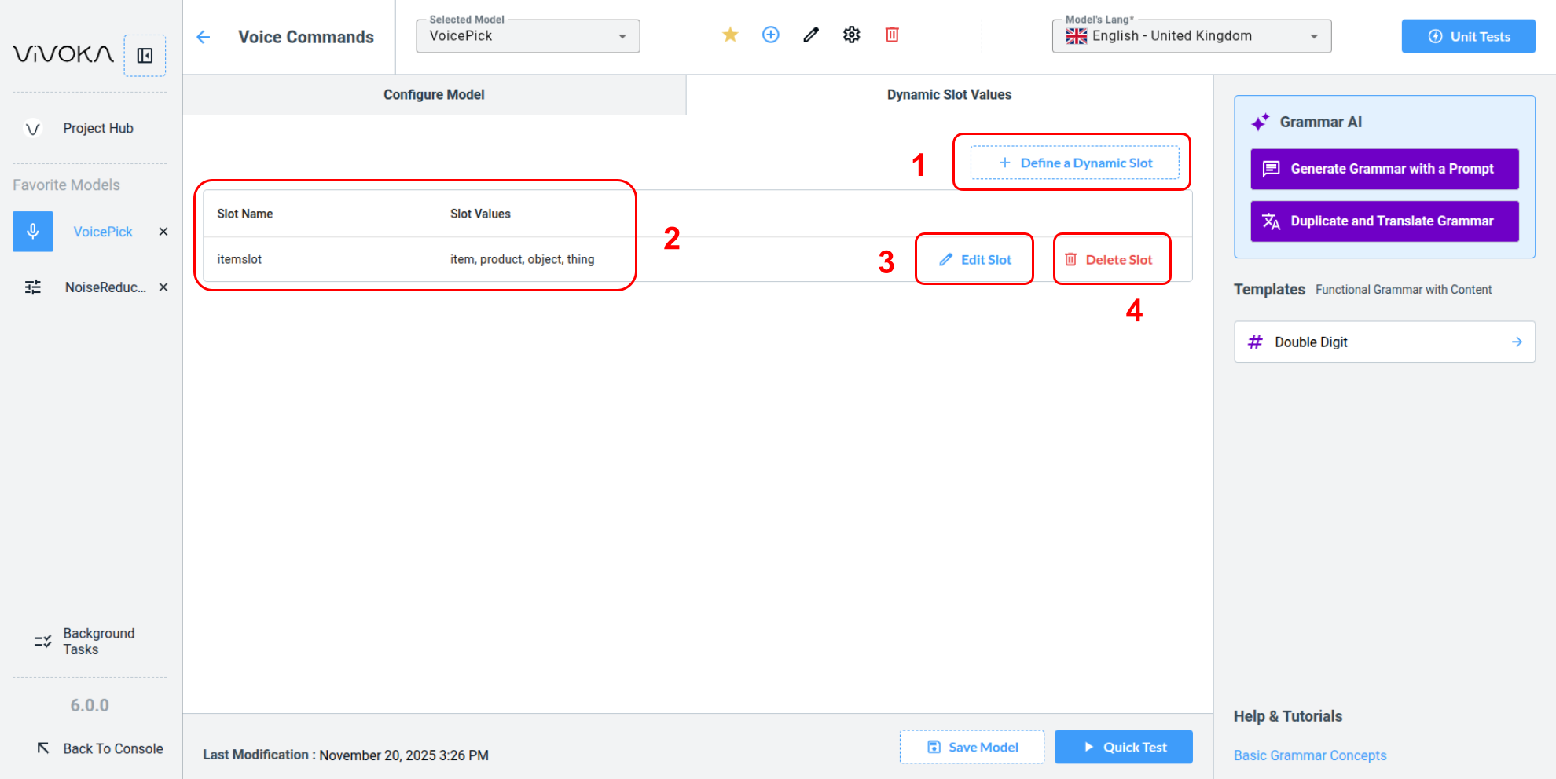Remove NoiseReduc favorite with its X
This screenshot has width=1556, height=779.
click(163, 287)
